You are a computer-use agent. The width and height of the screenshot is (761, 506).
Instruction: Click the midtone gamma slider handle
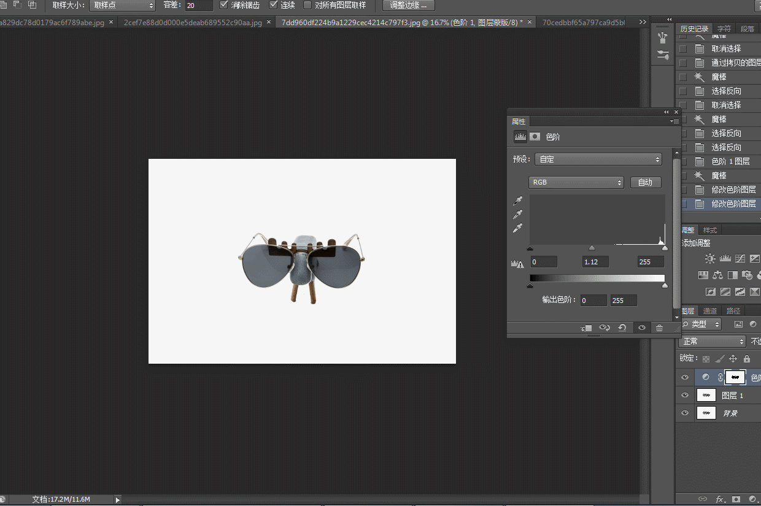pyautogui.click(x=592, y=248)
